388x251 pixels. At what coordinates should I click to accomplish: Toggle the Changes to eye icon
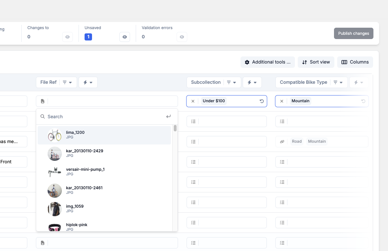click(x=68, y=37)
